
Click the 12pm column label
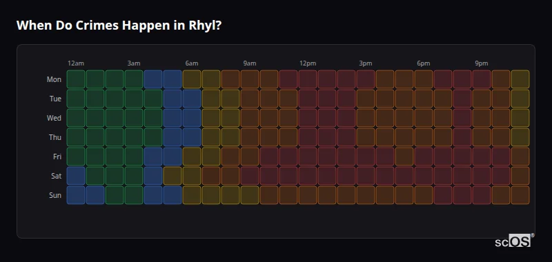308,63
